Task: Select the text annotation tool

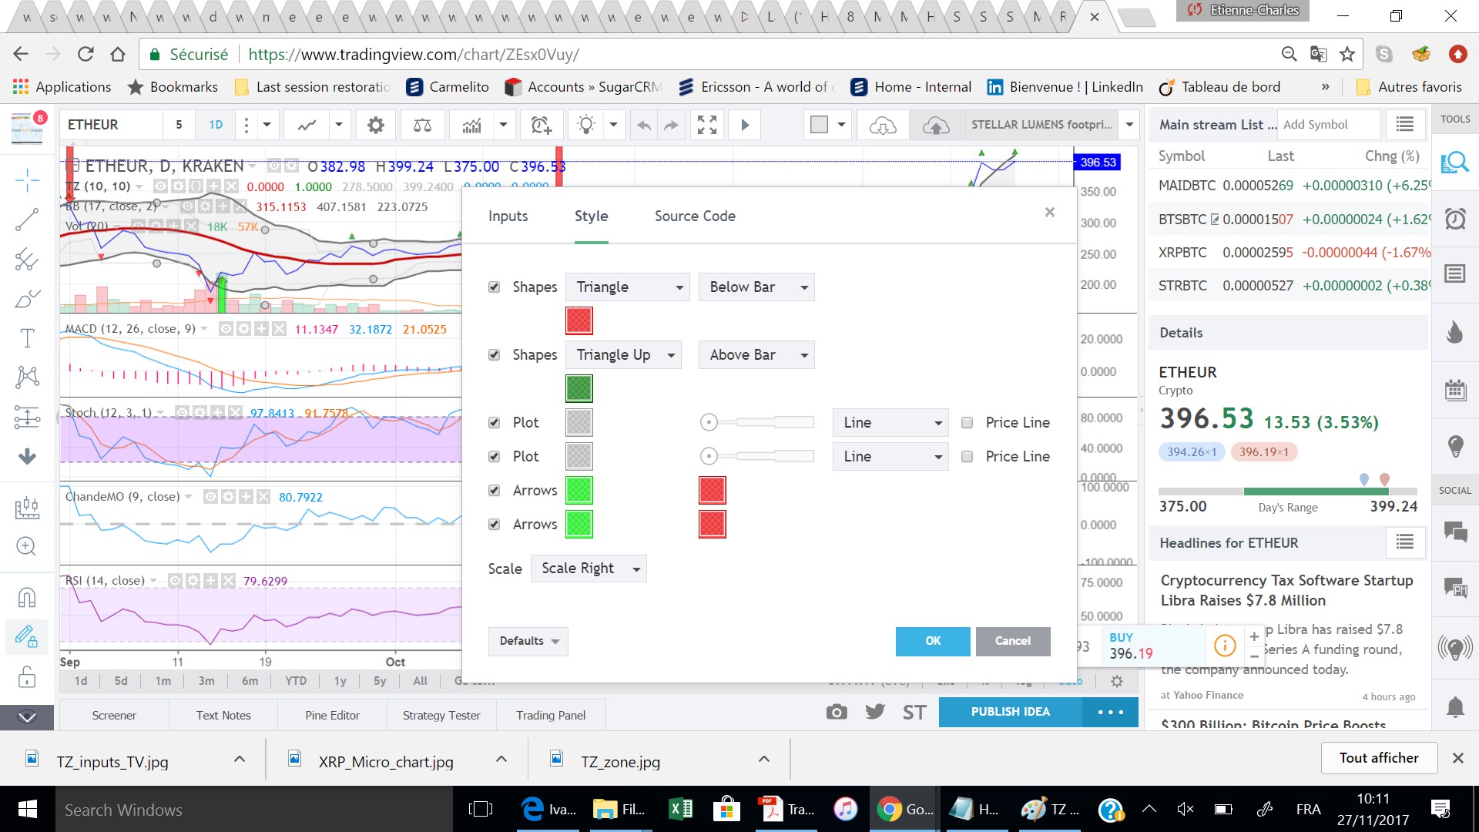Action: [x=27, y=337]
